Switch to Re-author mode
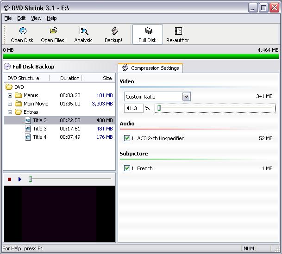 point(178,35)
